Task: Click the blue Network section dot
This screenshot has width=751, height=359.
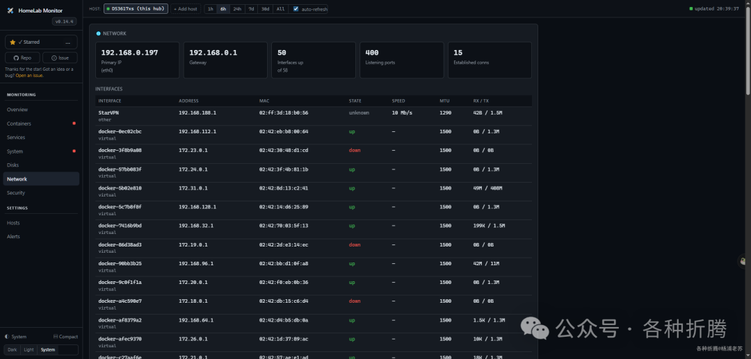Action: click(x=98, y=33)
